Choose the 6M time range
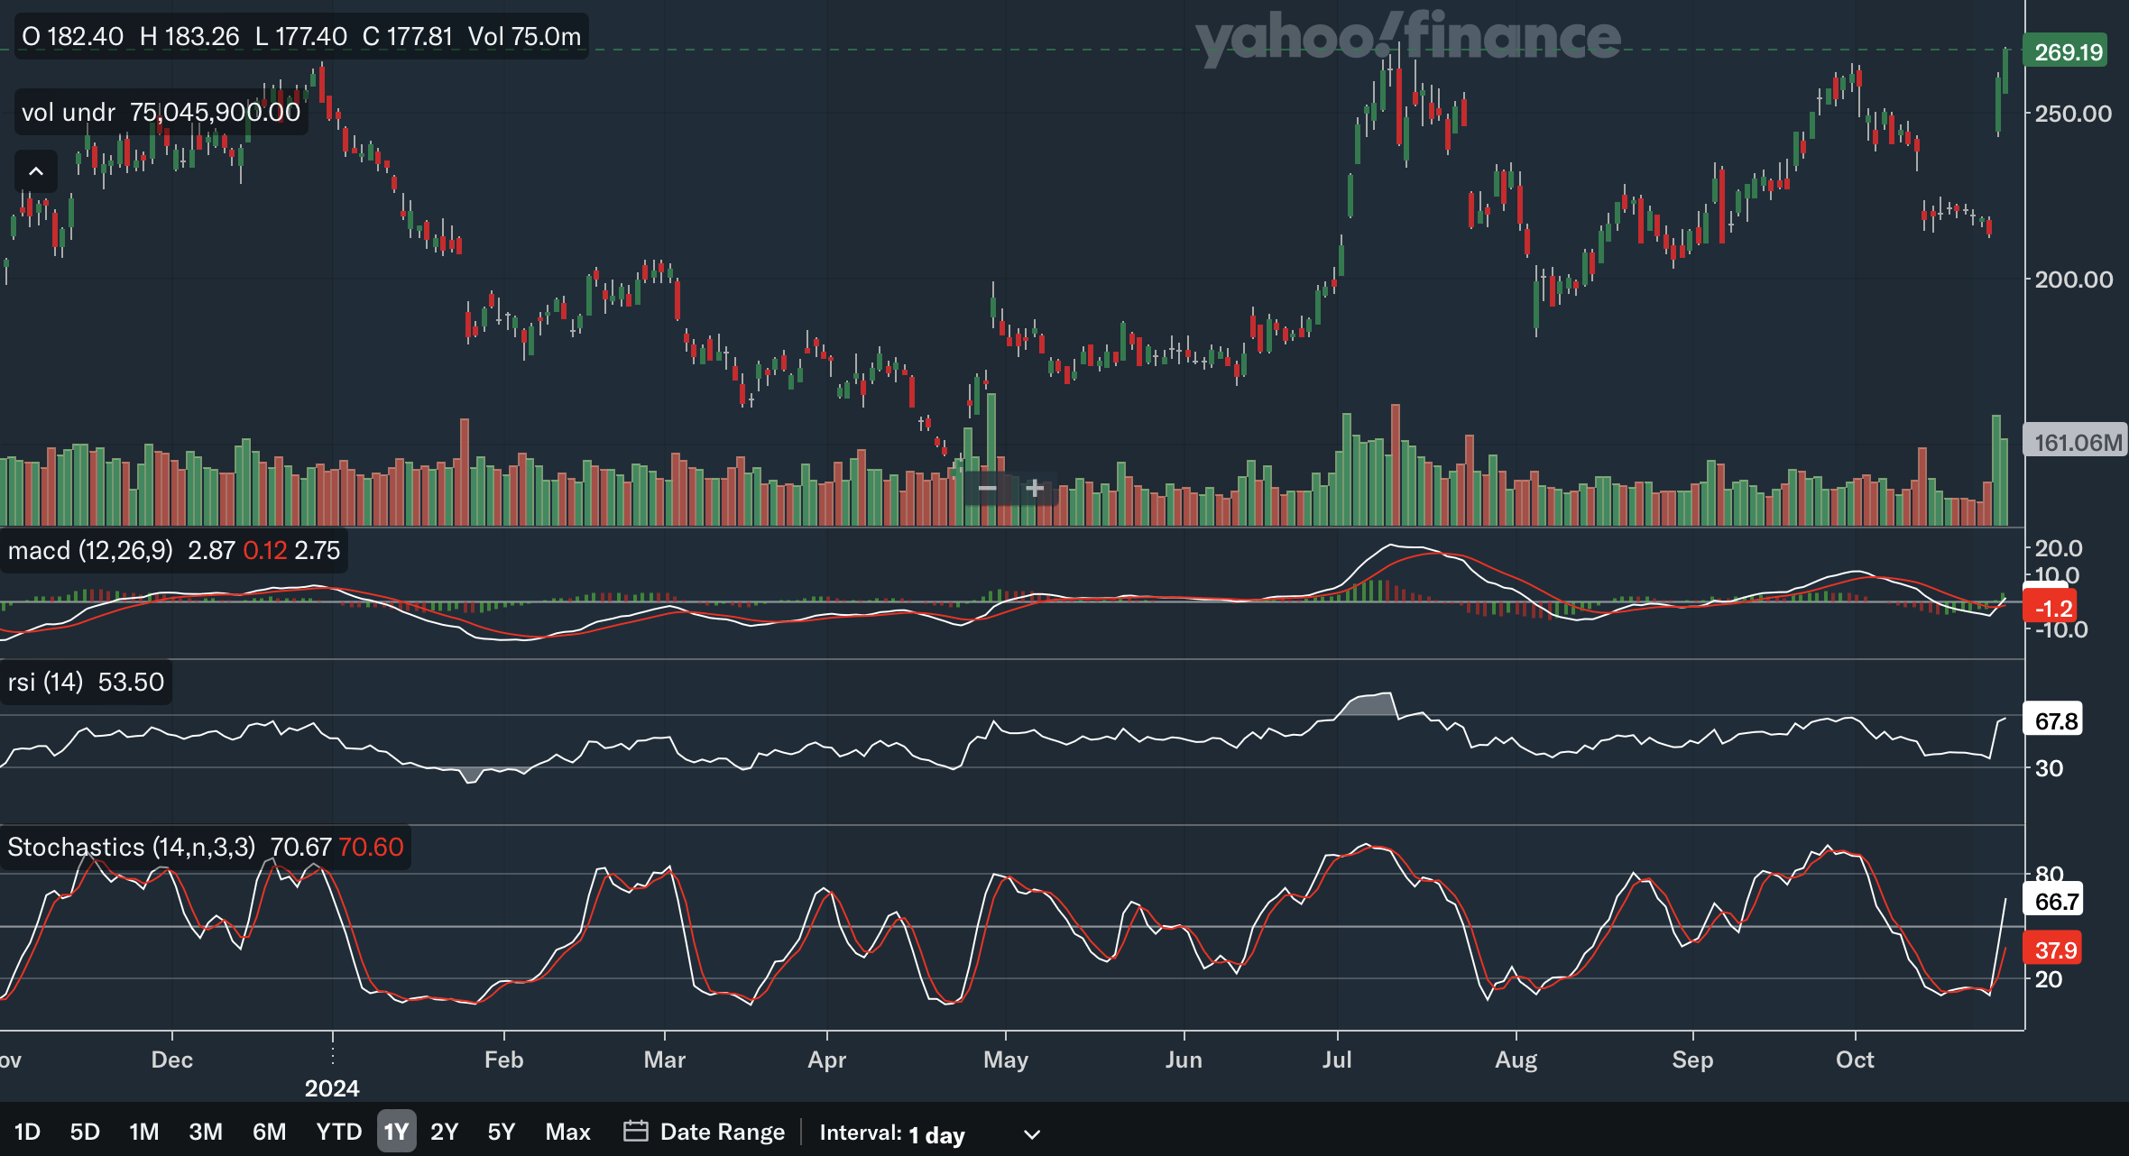The image size is (2129, 1156). 269,1132
